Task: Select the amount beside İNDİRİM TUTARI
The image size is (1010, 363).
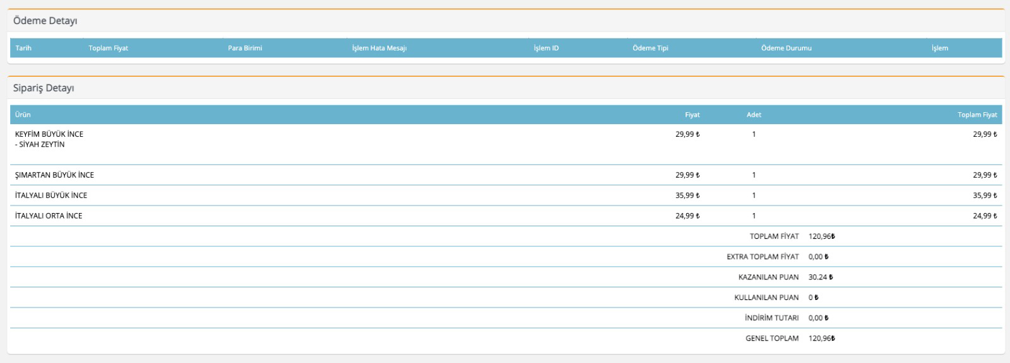Action: coord(819,318)
